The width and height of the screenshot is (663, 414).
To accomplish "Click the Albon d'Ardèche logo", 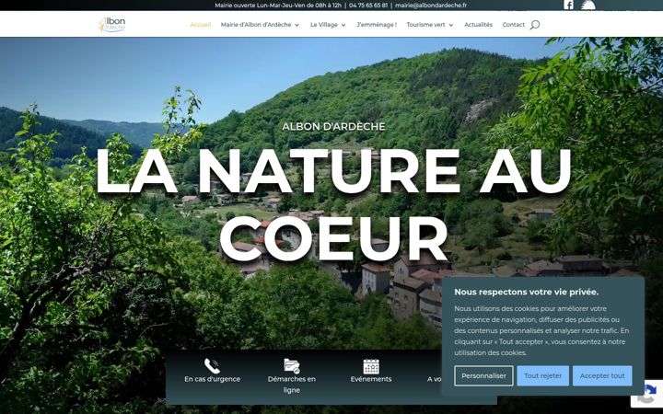I will pos(111,25).
